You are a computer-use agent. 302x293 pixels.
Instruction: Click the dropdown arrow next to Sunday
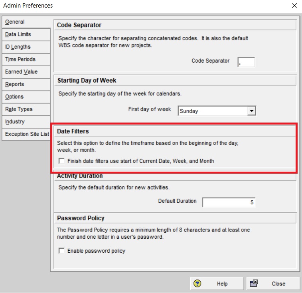pos(251,111)
